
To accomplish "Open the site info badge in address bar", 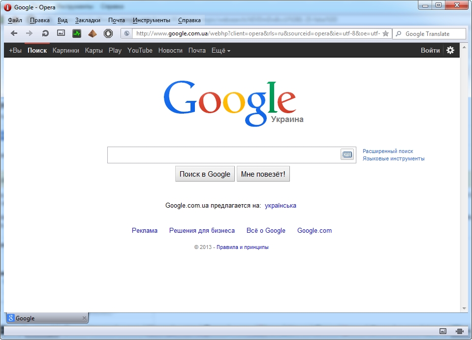I will pos(127,33).
